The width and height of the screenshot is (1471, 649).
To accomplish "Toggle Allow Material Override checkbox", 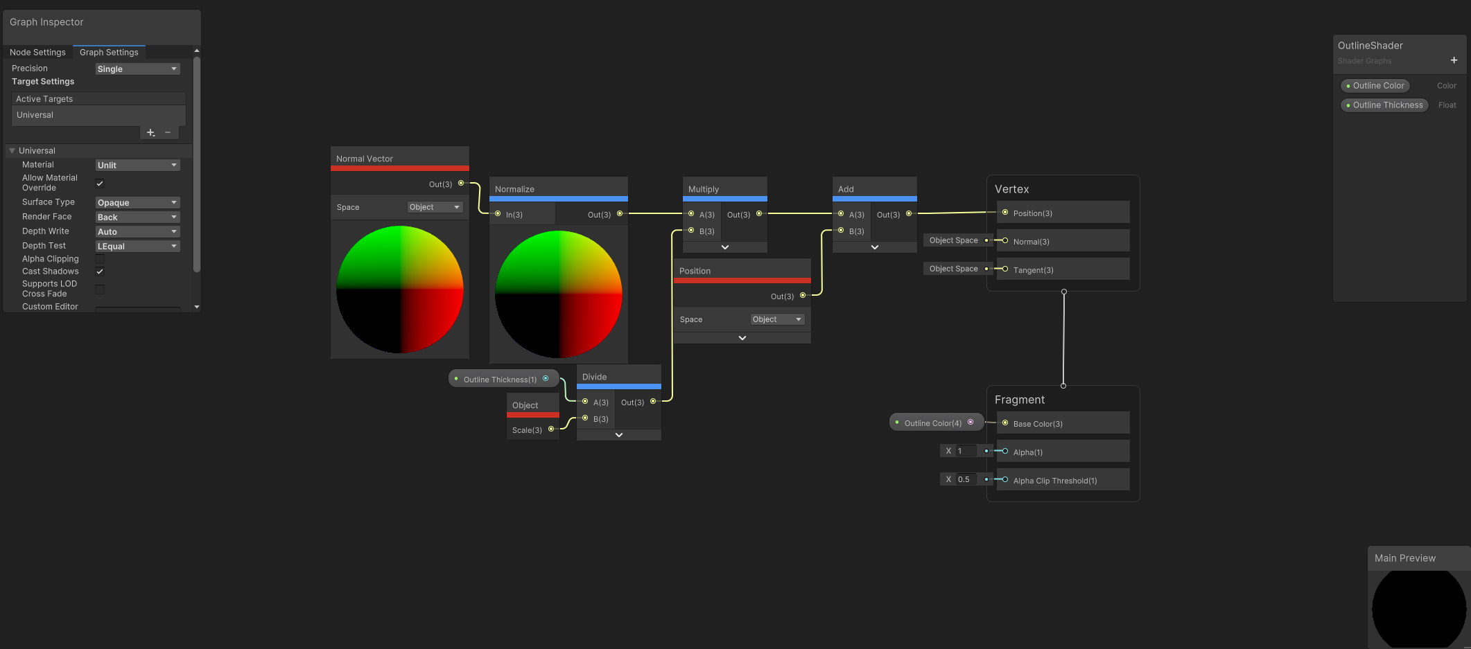I will (100, 183).
